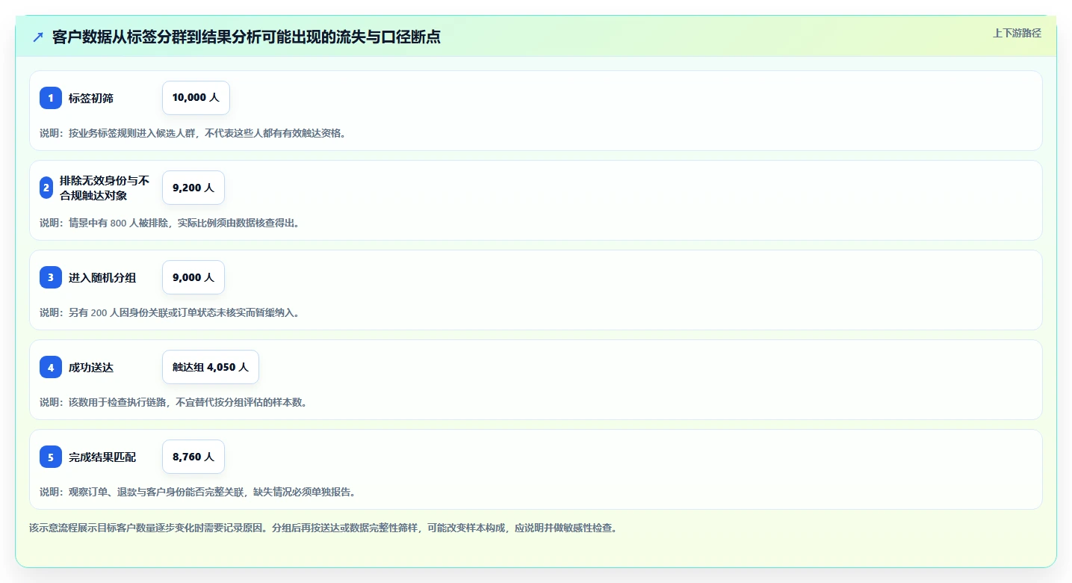Select the 成功送达 step label

coord(91,367)
